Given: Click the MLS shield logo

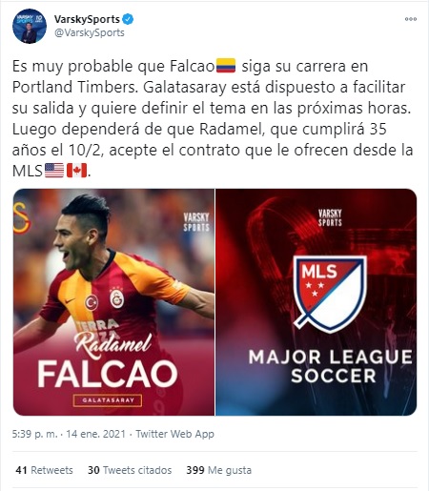Looking at the screenshot, I should [x=330, y=294].
